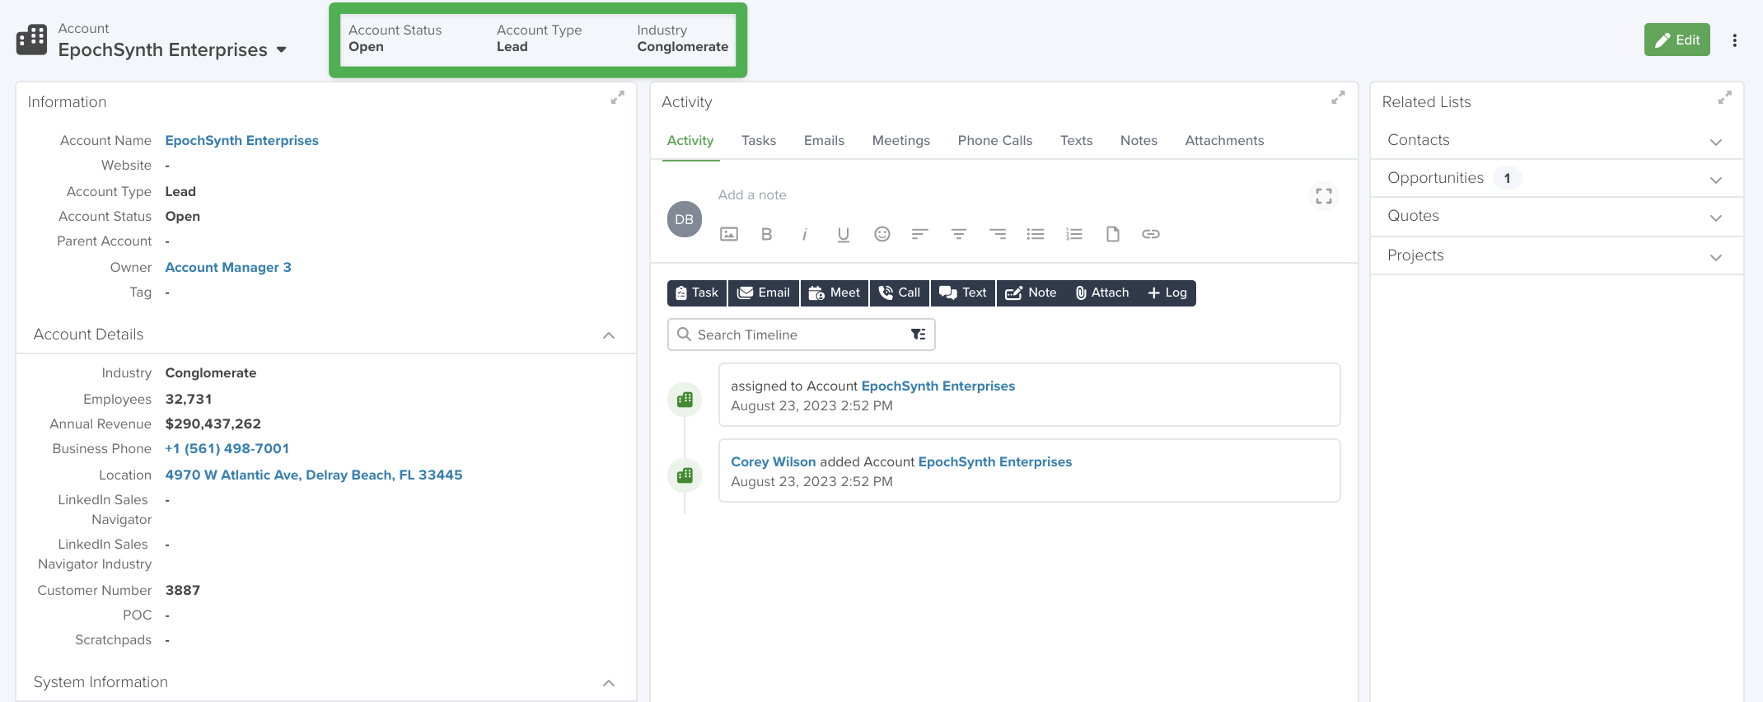
Task: Open EpochSynth Enterprises link in added Account entry
Action: click(x=994, y=462)
